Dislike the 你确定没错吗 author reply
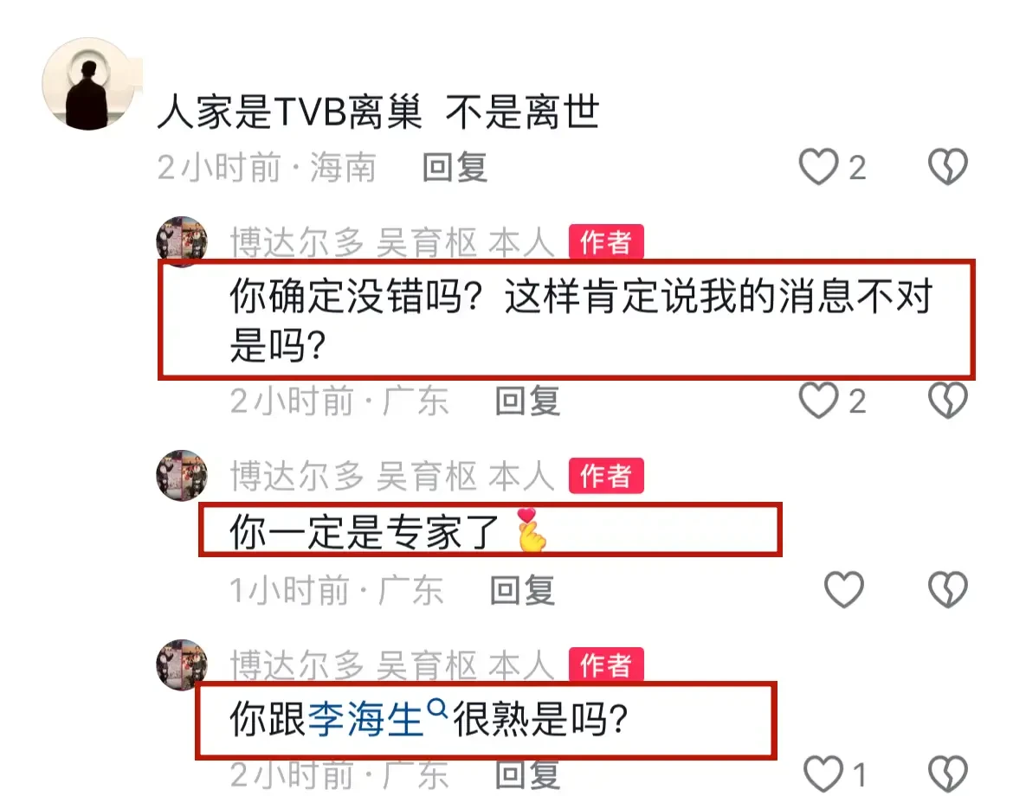The image size is (1013, 796). click(948, 401)
